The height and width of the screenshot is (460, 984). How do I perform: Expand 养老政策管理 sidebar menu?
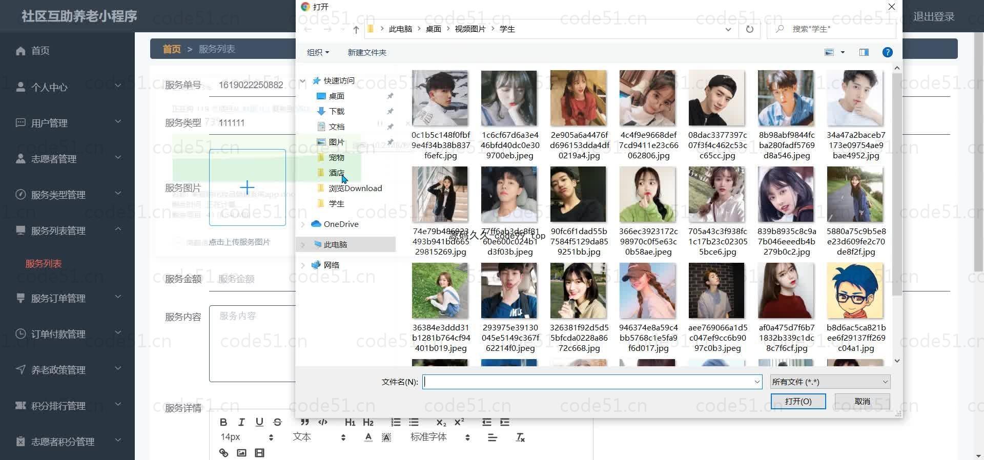[x=67, y=369]
